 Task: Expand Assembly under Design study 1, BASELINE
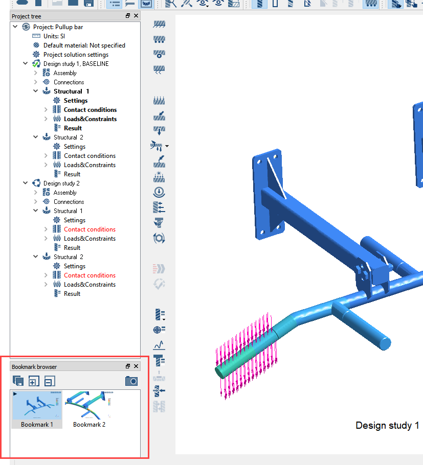[36, 73]
